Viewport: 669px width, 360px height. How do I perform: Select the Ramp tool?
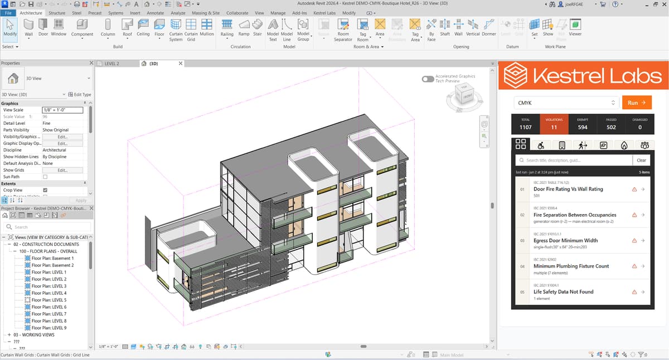244,27
